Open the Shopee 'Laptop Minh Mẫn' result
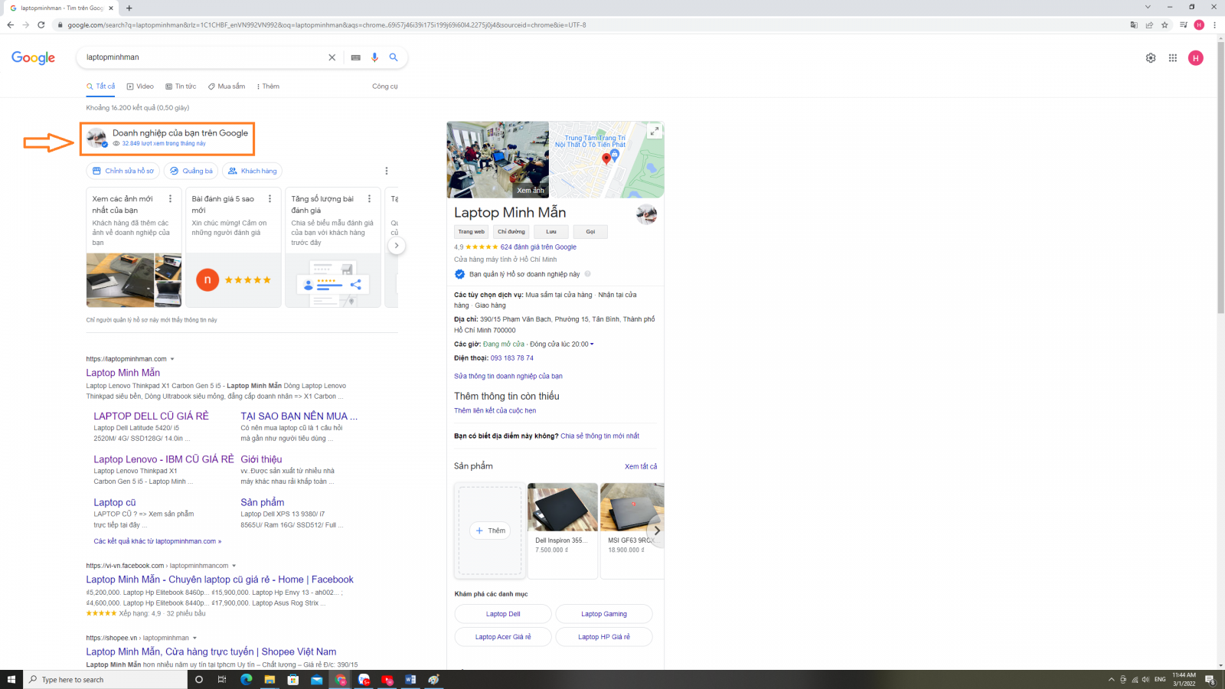The image size is (1225, 689). [211, 652]
